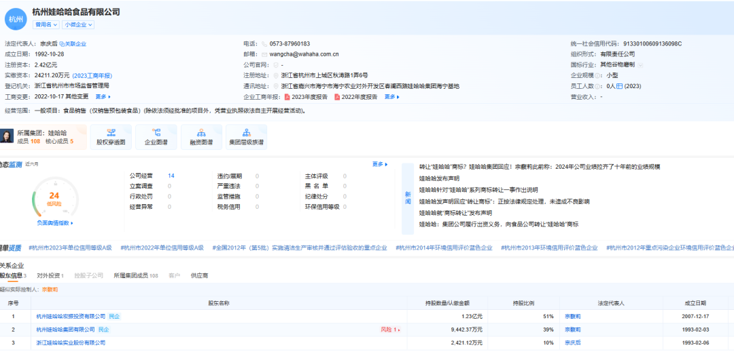Open the 集团层级族谱 group hierarchy chart
The height and width of the screenshot is (354, 734).
coord(245,137)
